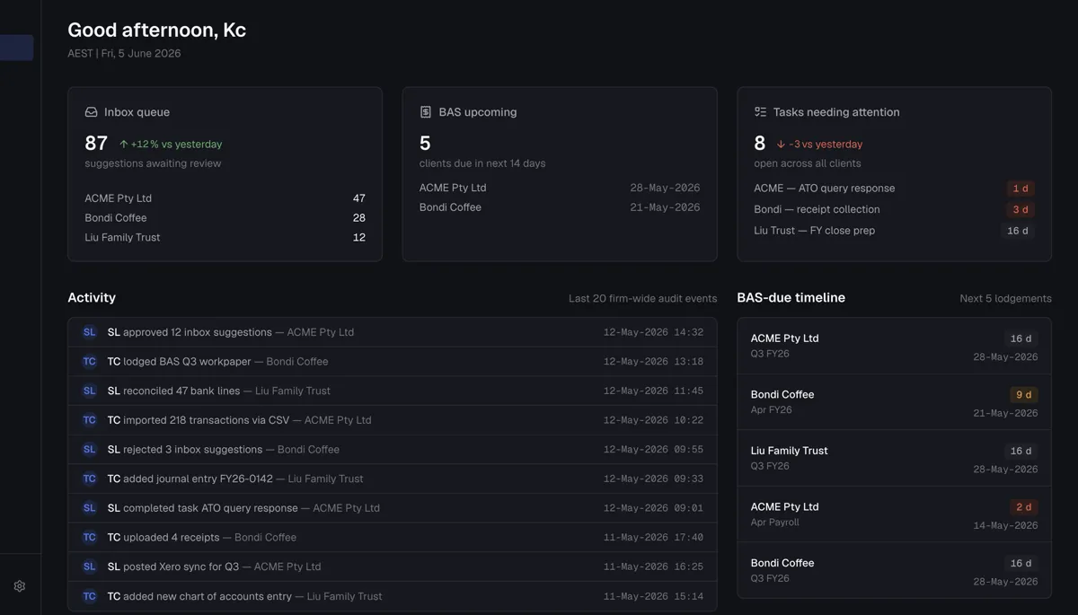Click SL avatar on rejected 3 inbox suggestions row
This screenshot has width=1078, height=615.
[89, 449]
